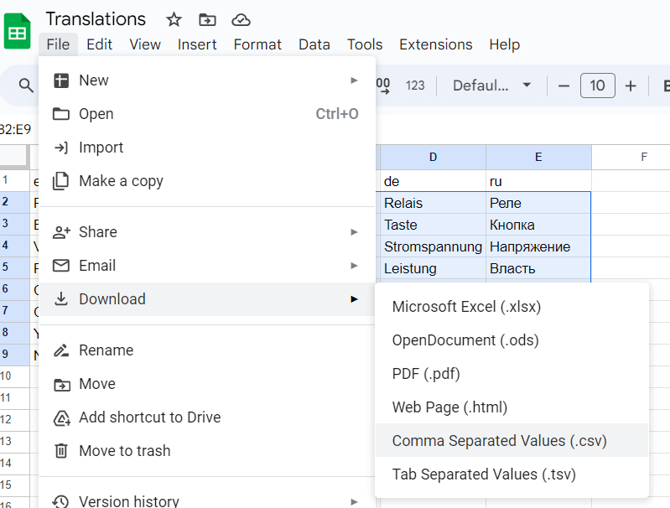
Task: Open the Google Sheets home icon
Action: coord(17,31)
